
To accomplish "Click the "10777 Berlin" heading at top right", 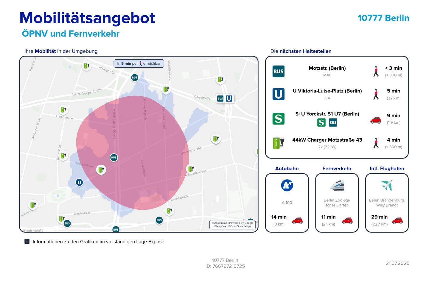I will click(x=383, y=18).
